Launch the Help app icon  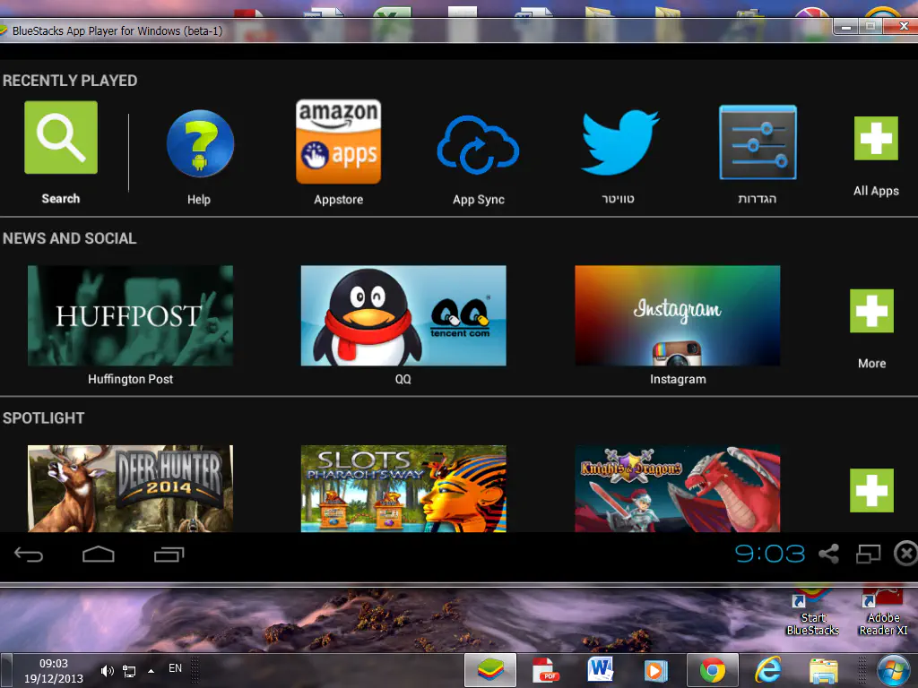pos(200,144)
